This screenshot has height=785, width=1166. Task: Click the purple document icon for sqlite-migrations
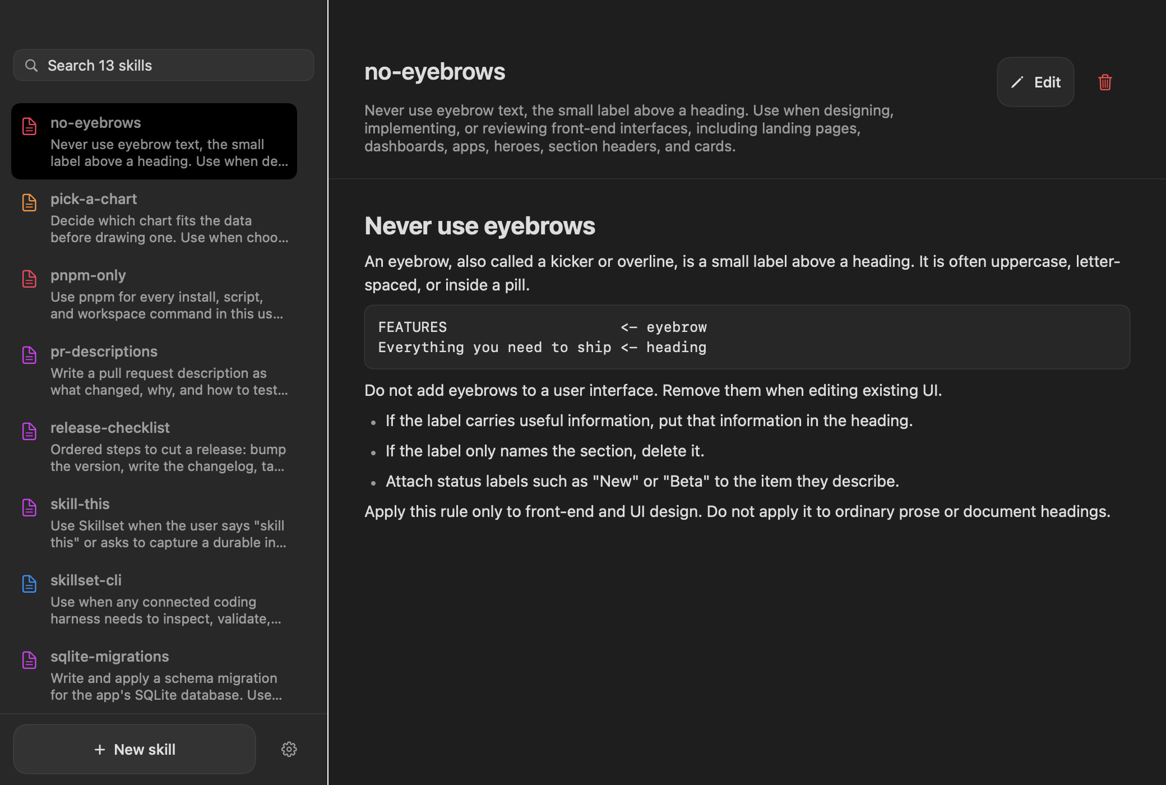[x=29, y=660]
